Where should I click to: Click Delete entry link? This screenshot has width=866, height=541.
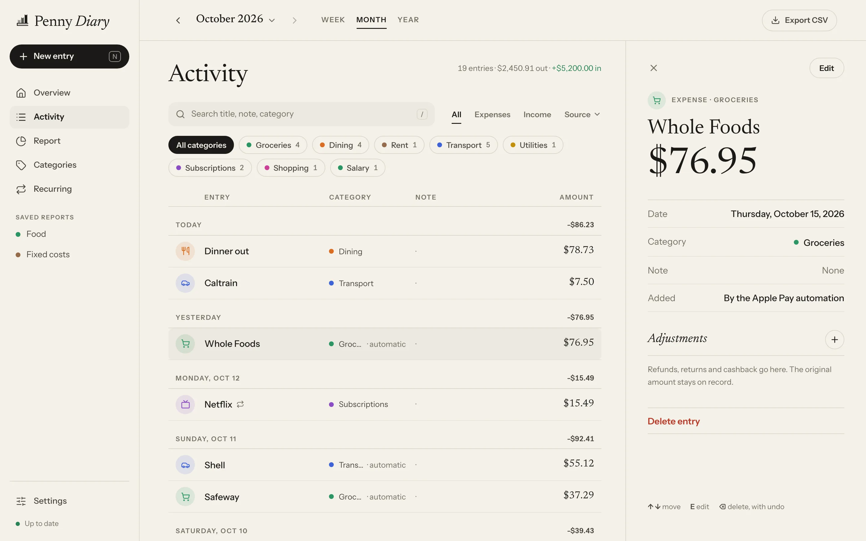point(674,421)
